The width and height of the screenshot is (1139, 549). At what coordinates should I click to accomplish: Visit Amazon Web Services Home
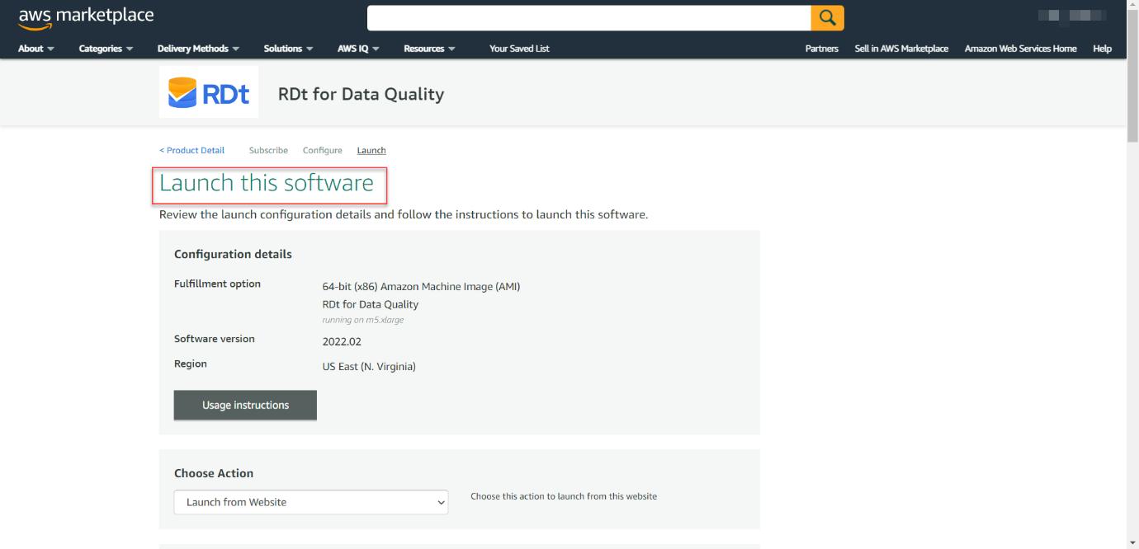click(1020, 49)
